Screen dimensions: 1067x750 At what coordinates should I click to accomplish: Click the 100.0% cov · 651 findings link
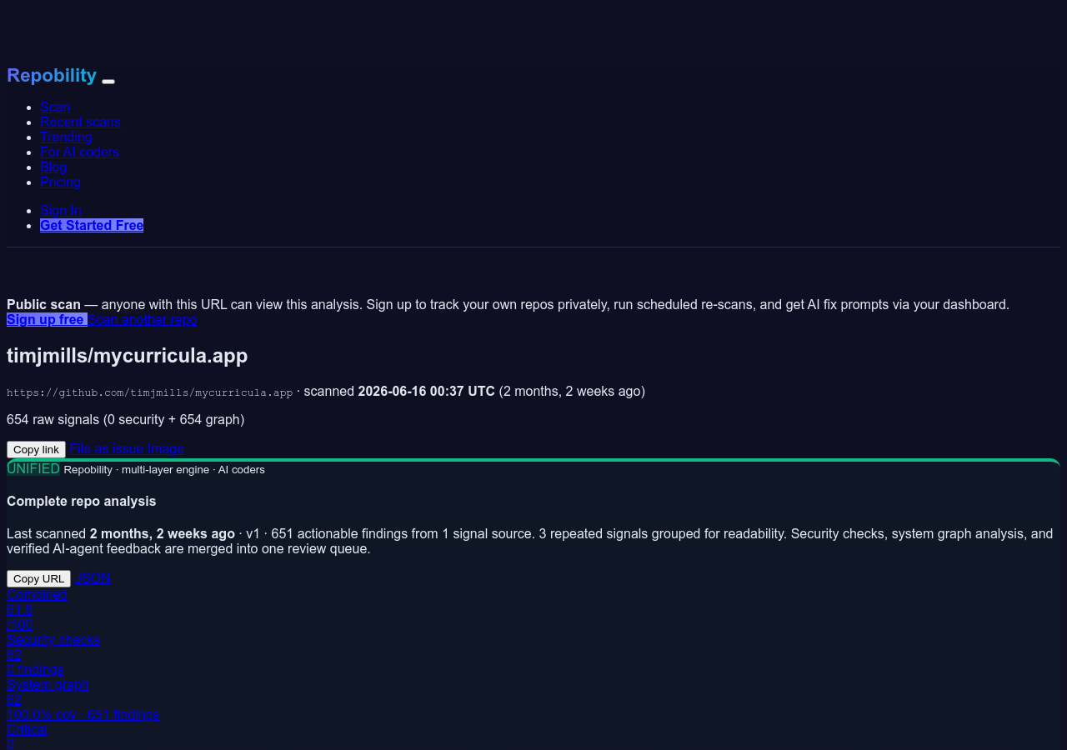[83, 714]
